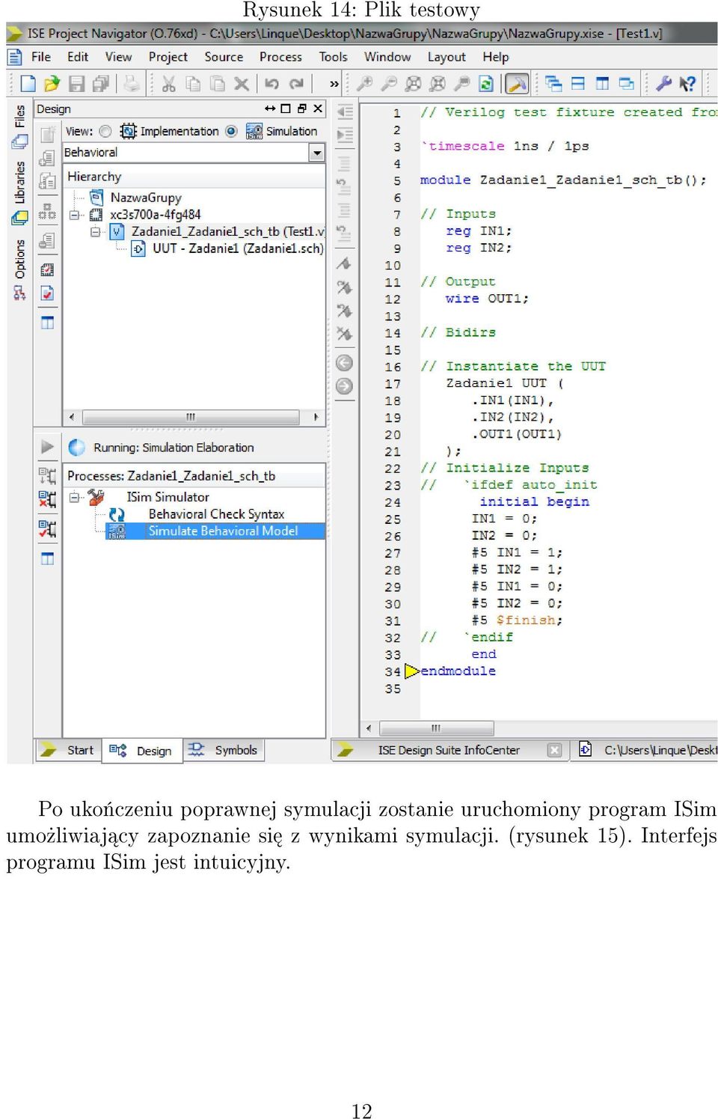Select the UUT - Zadanie1 (Zadanie1.sch) item
718x1119 pixels.
(238, 249)
